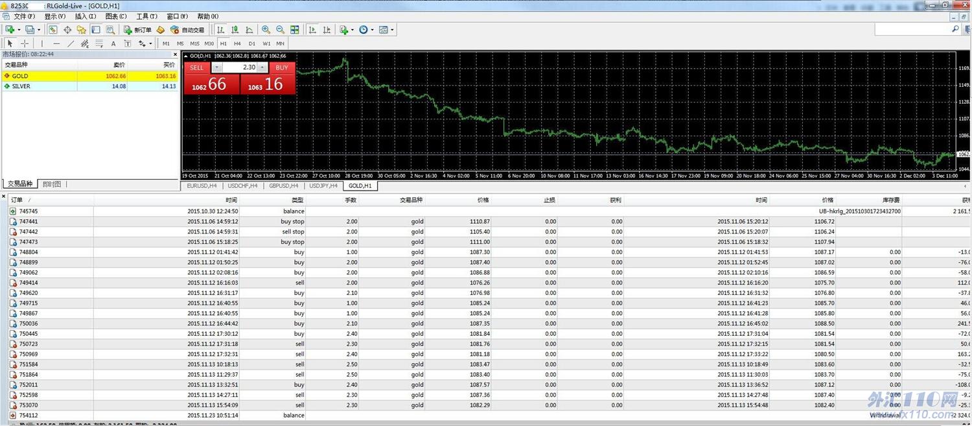Close the terminal history panel

4,196
